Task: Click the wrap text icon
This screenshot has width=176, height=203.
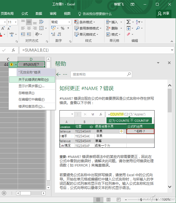Action: [x=41, y=22]
